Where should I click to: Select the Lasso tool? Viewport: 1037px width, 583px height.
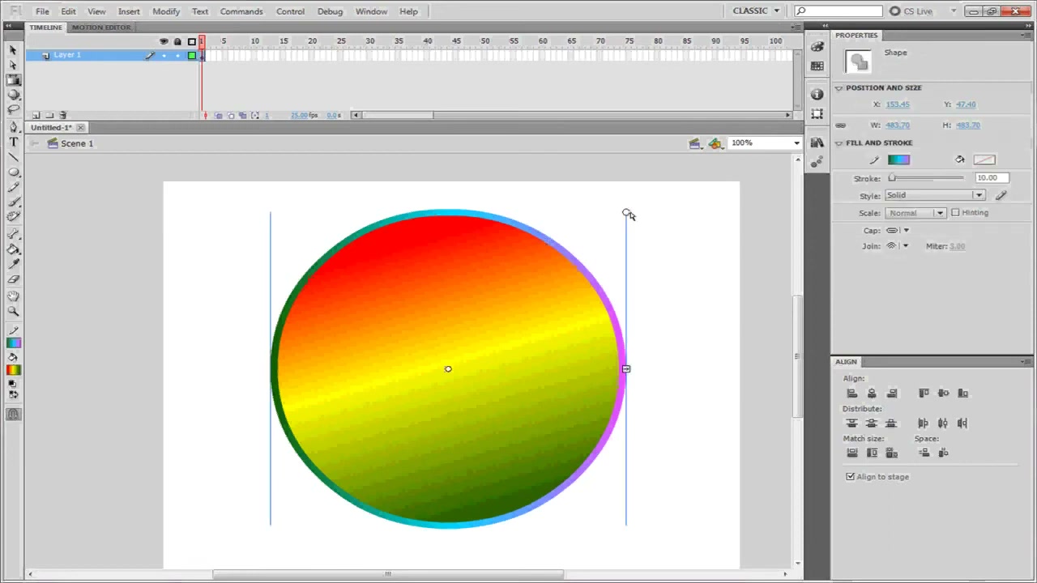13,109
